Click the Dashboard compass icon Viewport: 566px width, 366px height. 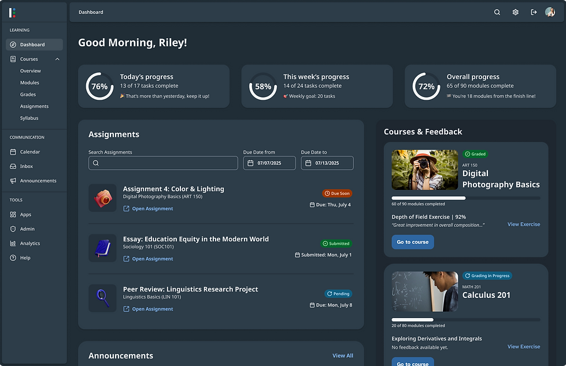click(x=13, y=44)
